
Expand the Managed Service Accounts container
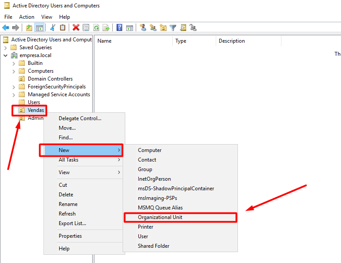14,95
